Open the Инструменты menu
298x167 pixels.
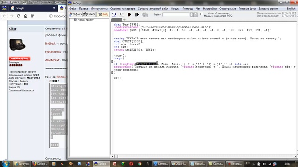point(99,9)
